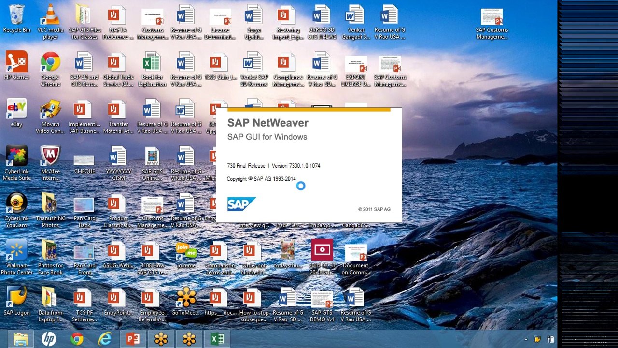Select the GVRAO SD GTS J14 WS document
Image resolution: width=618 pixels, height=348 pixels.
click(322, 22)
